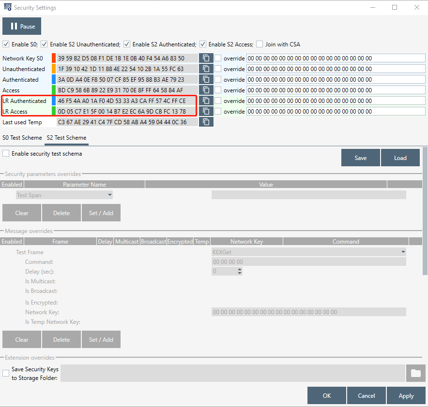Increase the Delay (sec) stepper value

tap(239, 269)
